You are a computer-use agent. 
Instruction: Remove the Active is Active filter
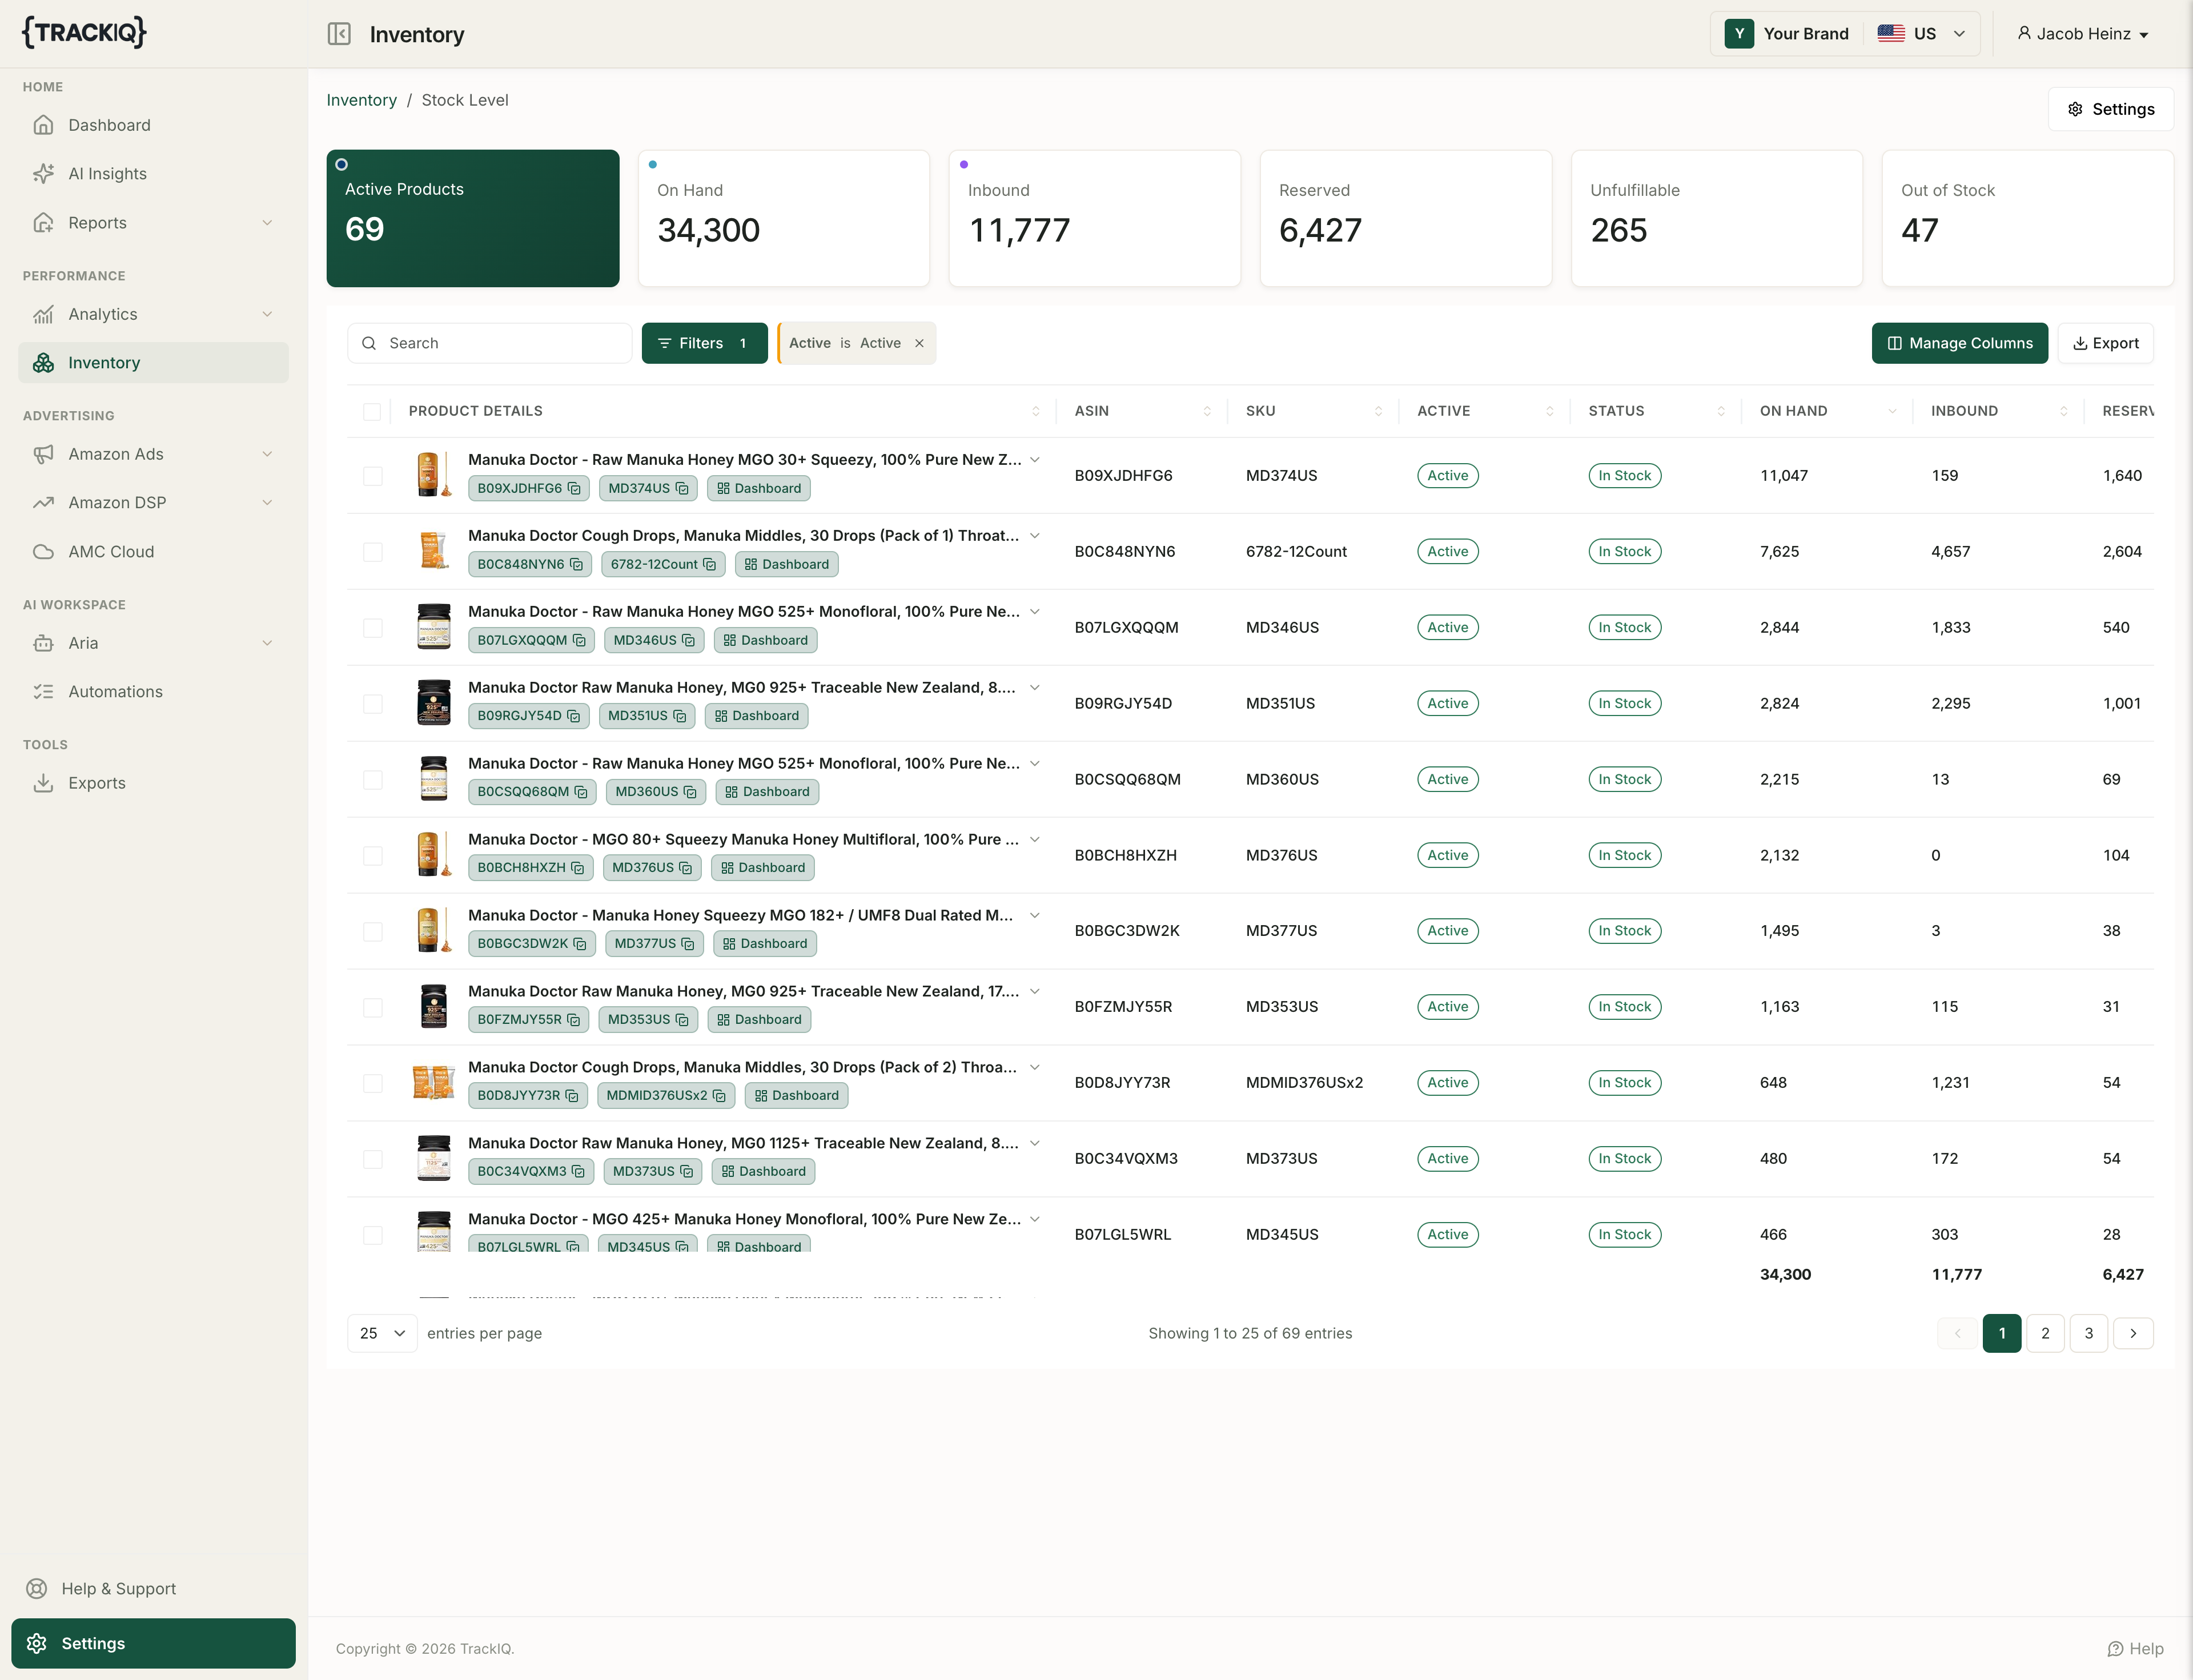[919, 344]
